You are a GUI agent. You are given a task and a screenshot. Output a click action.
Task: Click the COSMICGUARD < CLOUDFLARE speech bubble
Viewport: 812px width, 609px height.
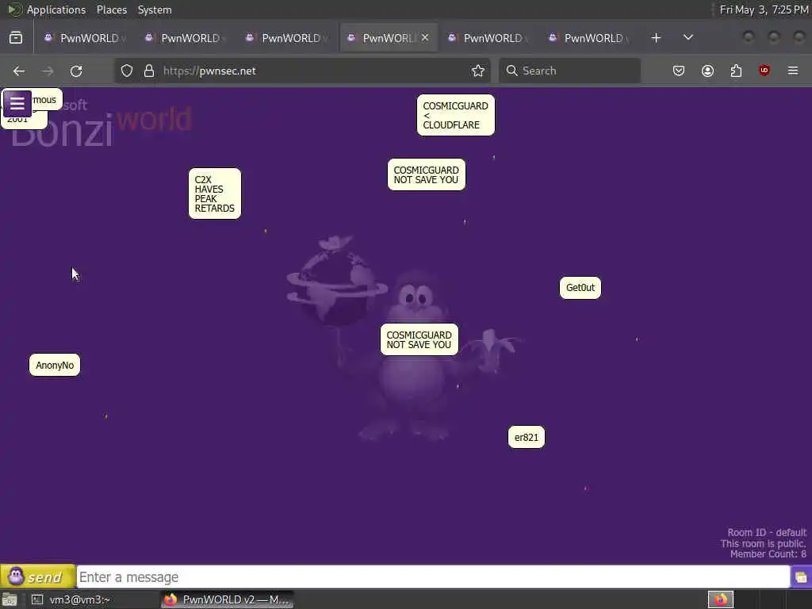(x=456, y=115)
